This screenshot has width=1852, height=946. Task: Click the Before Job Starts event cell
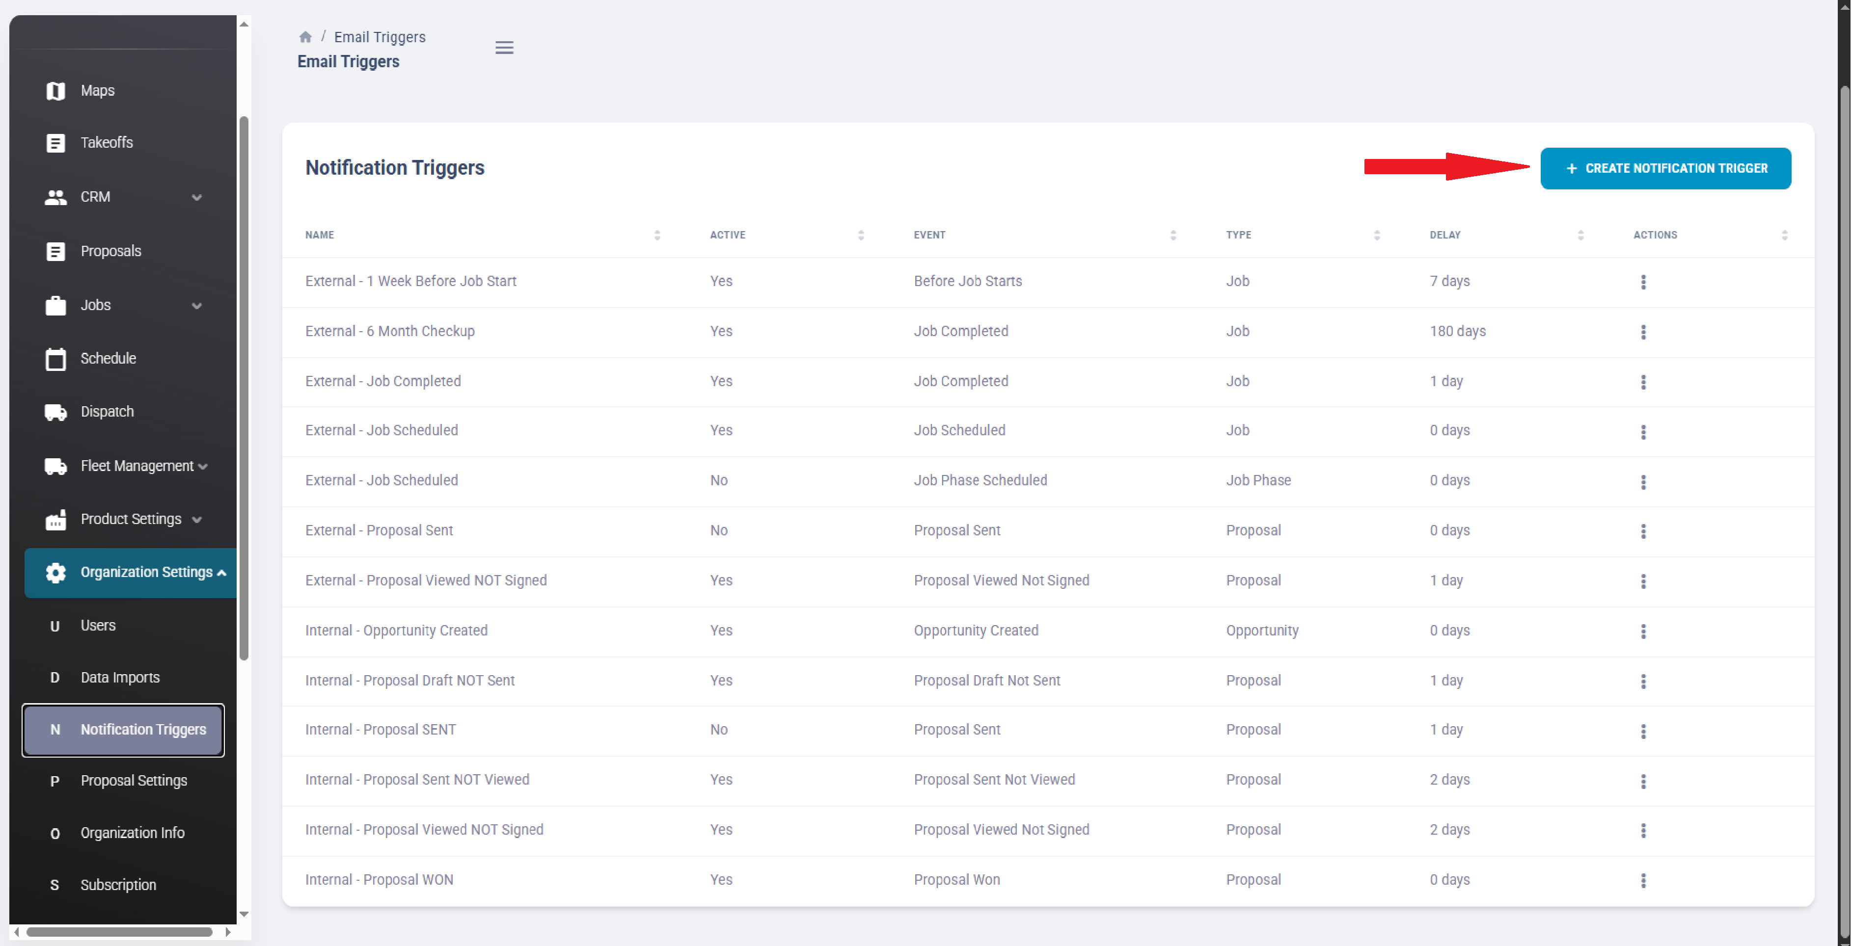[968, 282]
